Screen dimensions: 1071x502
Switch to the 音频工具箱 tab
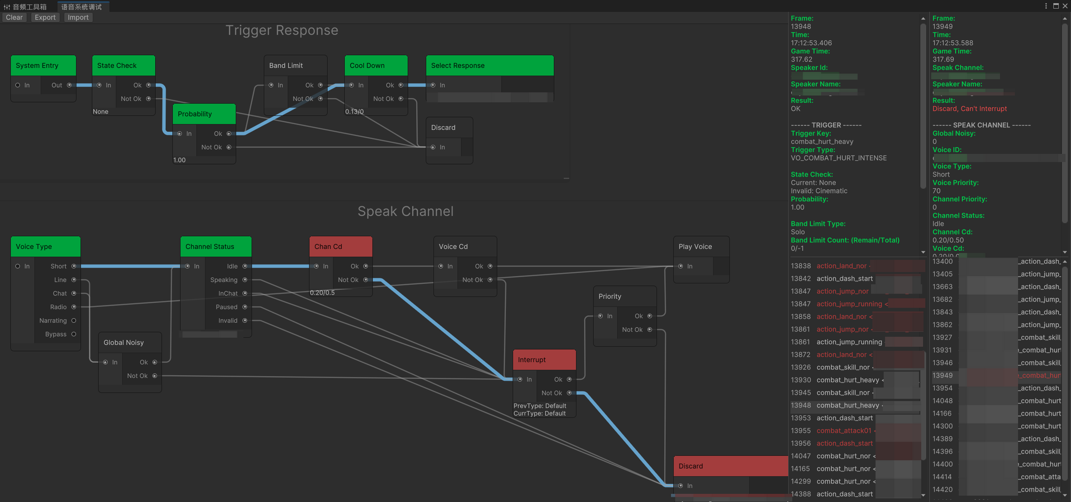(x=25, y=6)
